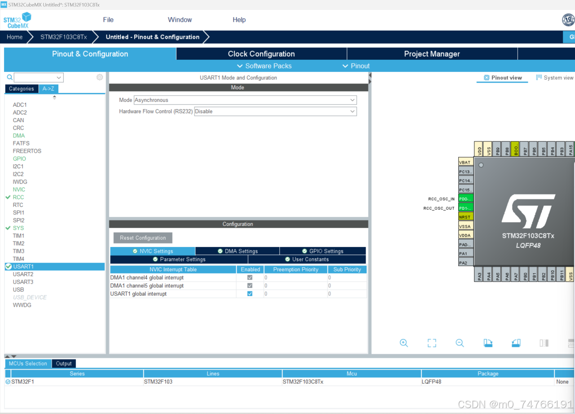Open the User Constants tab
The height and width of the screenshot is (414, 575).
point(307,259)
